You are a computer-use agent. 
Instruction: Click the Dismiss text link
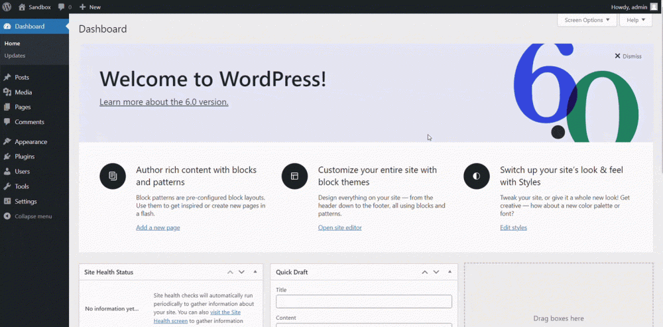(632, 56)
